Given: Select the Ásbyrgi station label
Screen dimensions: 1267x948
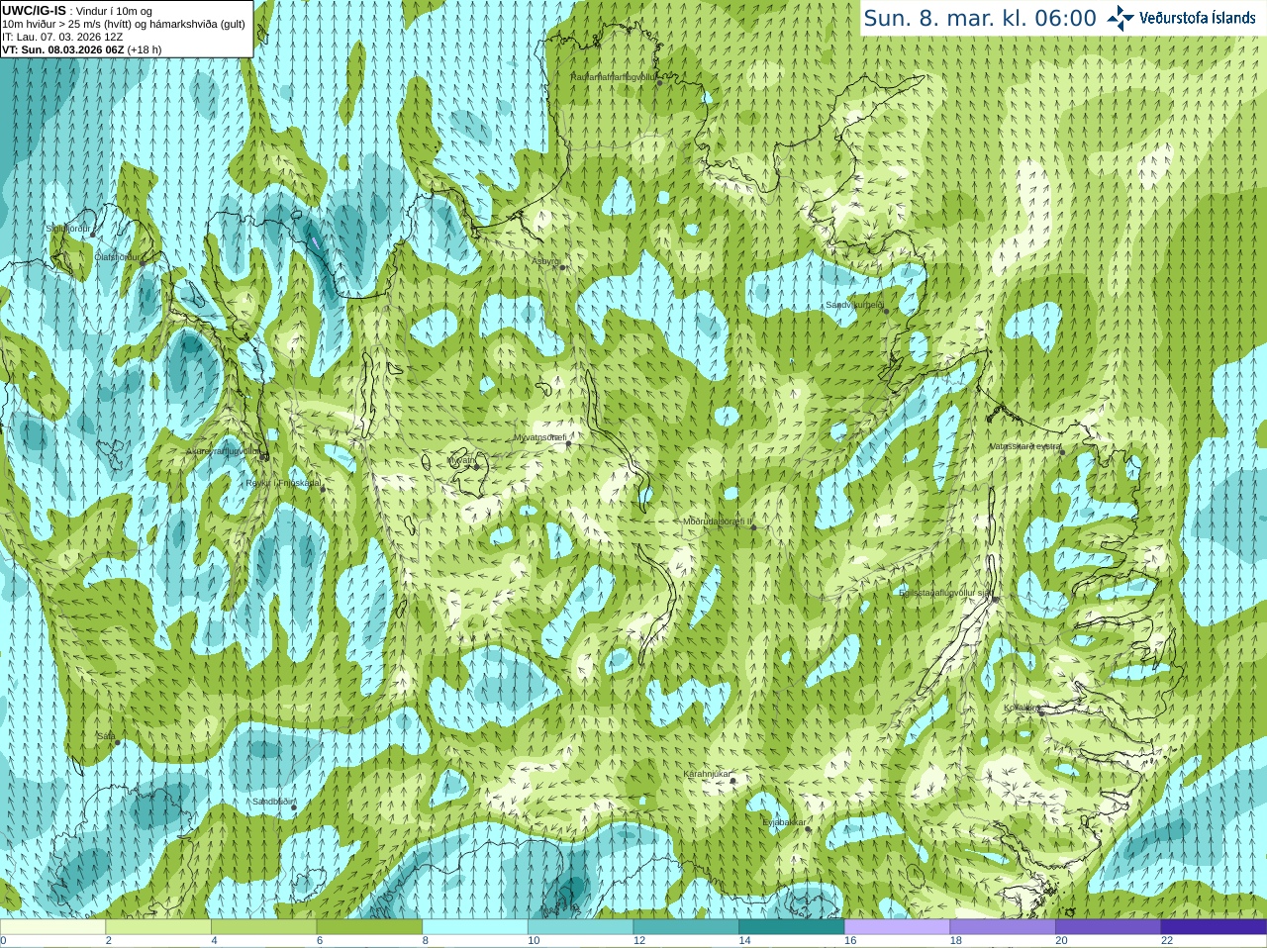Looking at the screenshot, I should point(546,261).
